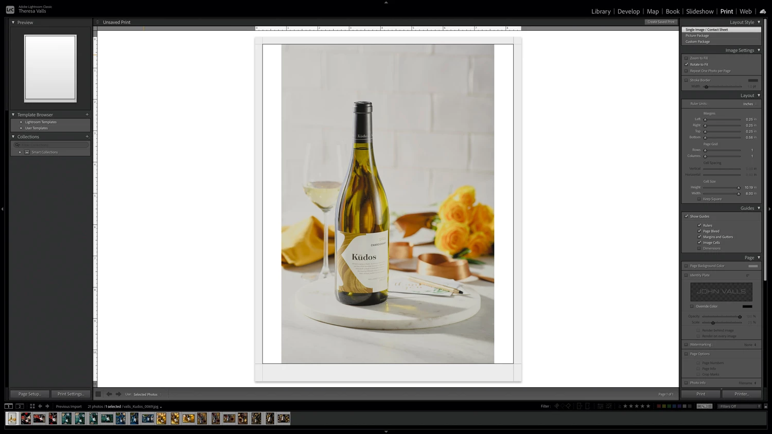The height and width of the screenshot is (434, 772).
Task: Check Keep Square option
Action: [699, 199]
